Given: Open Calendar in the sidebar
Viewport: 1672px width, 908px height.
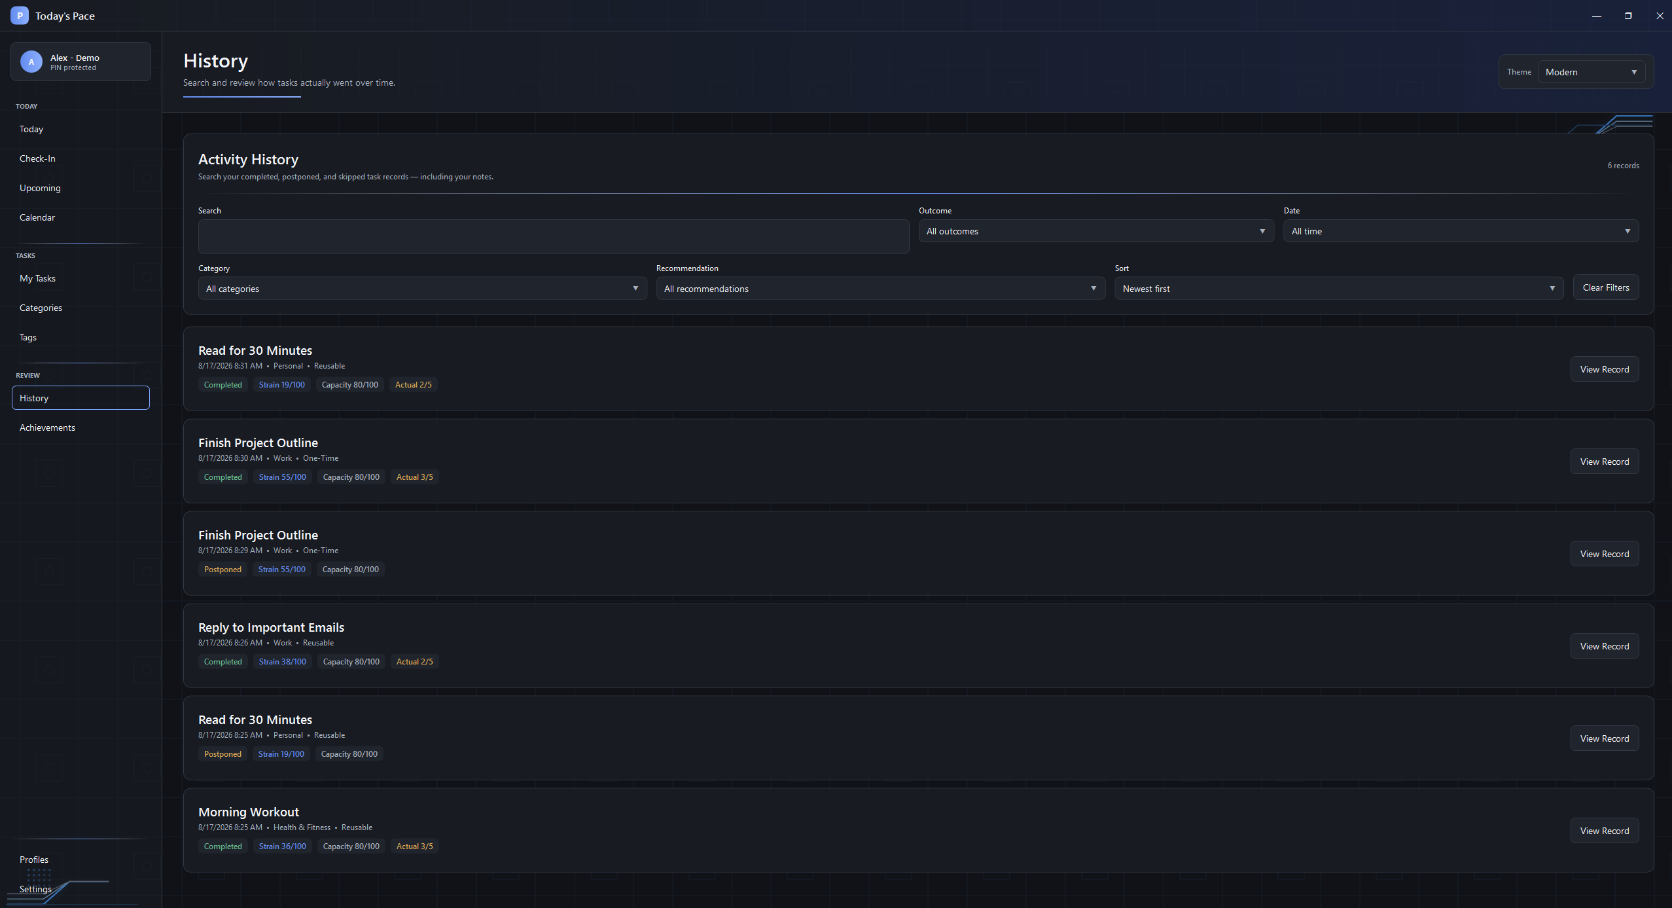Looking at the screenshot, I should click(x=80, y=218).
